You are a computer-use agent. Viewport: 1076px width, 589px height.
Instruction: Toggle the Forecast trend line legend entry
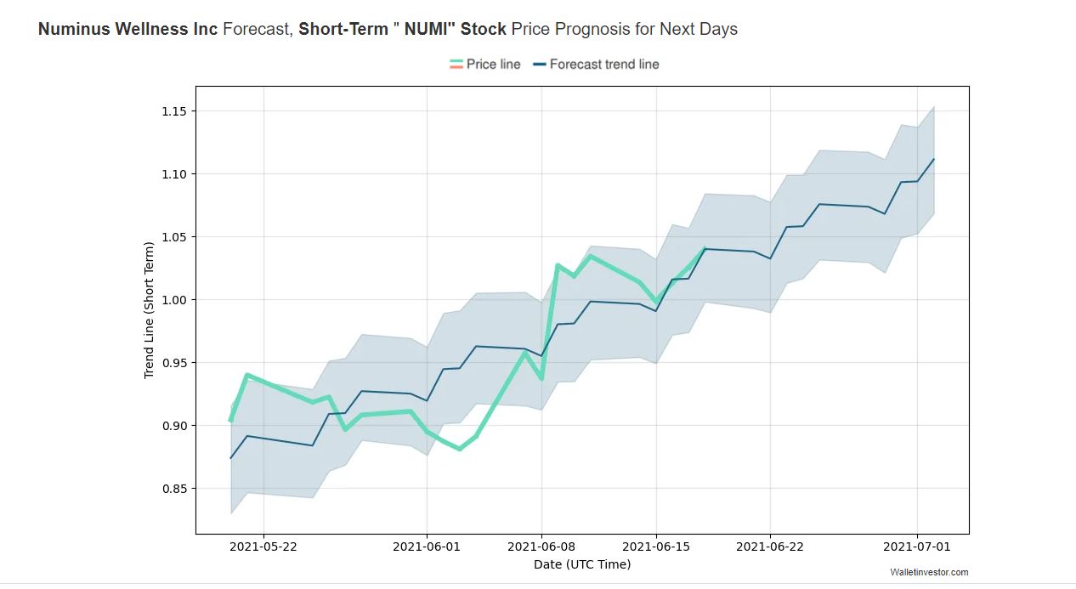[x=596, y=65]
